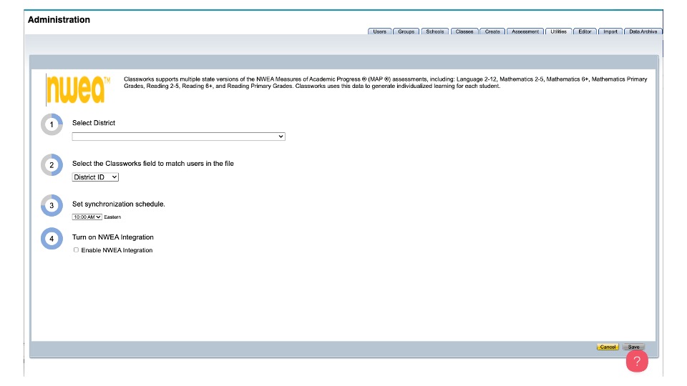This screenshot has width=687, height=386.
Task: Click the Select District label
Action: click(x=94, y=123)
